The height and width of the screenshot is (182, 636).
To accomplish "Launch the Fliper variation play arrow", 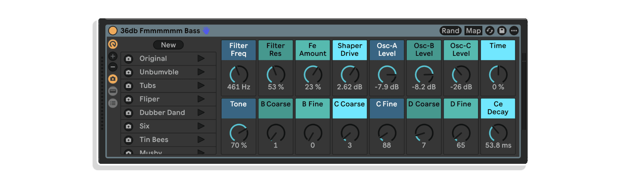I will point(201,99).
